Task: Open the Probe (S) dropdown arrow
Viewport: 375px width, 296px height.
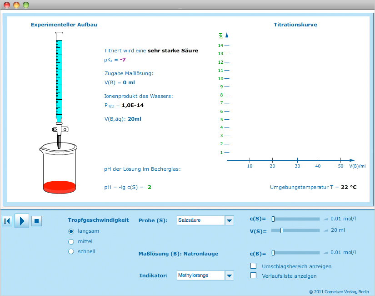Action: point(230,220)
